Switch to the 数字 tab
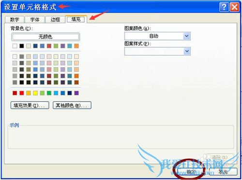The width and height of the screenshot is (242, 180). pyautogui.click(x=15, y=20)
